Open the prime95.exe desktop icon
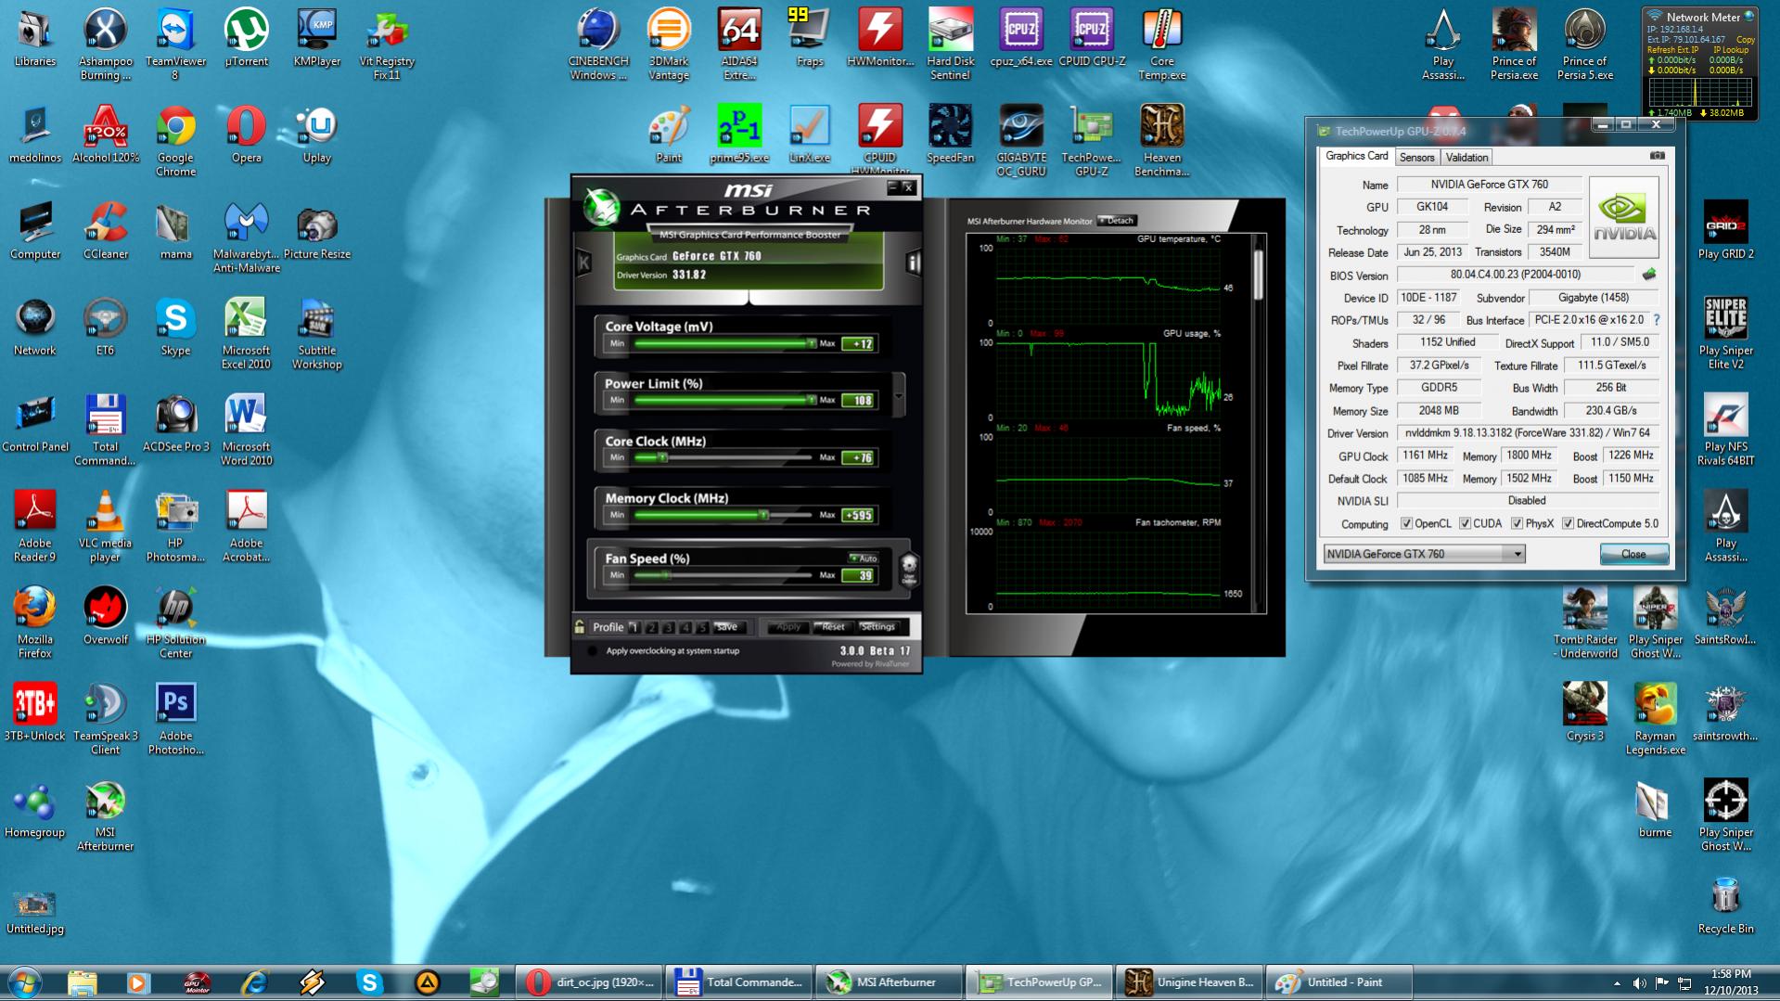The image size is (1780, 1001). click(739, 134)
